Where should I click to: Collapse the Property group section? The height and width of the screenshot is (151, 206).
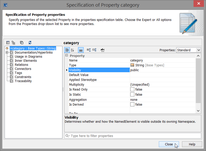[x=67, y=56]
